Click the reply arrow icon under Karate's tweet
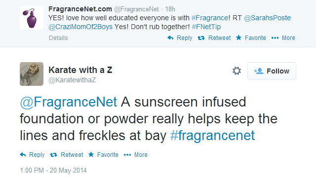Screen dimensions: 316x179 click(23, 155)
